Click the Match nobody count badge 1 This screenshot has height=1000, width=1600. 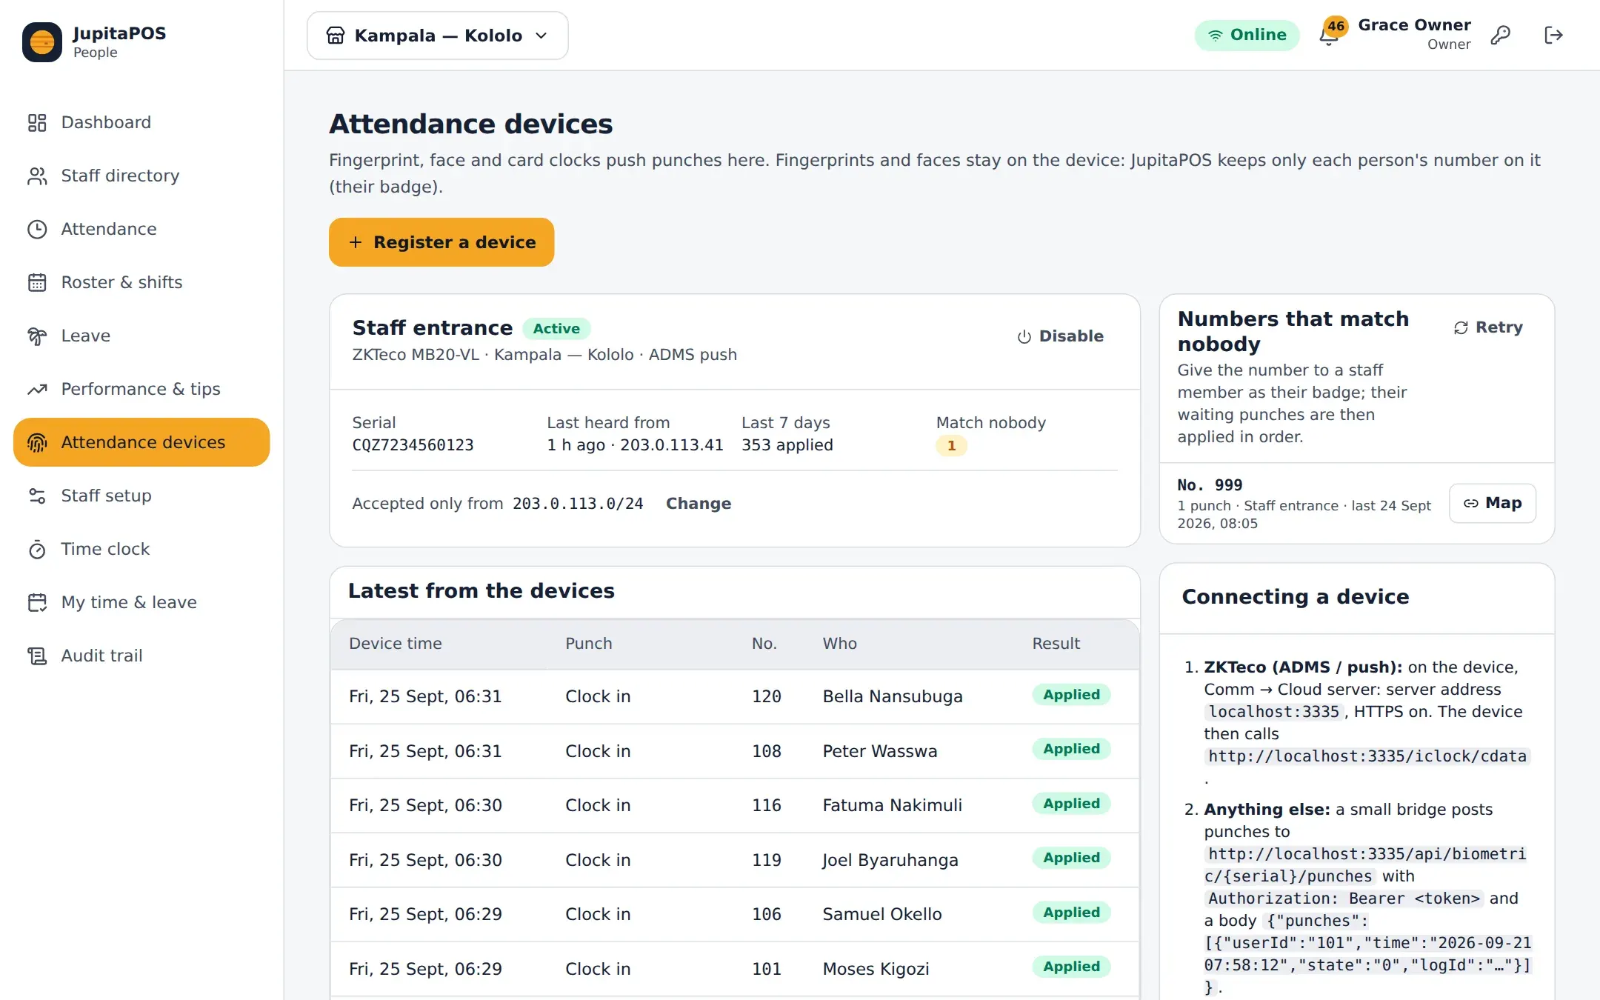pos(952,446)
